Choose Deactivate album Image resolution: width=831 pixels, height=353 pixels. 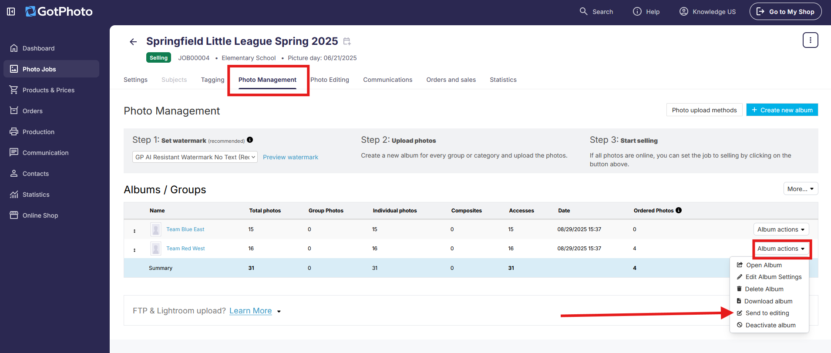[x=766, y=325]
